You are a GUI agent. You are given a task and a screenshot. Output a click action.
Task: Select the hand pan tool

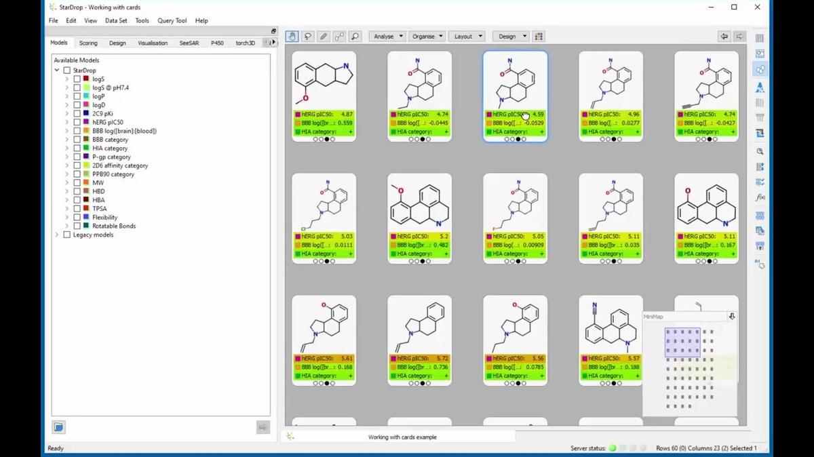[292, 37]
